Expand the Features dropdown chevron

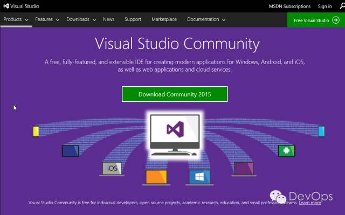pyautogui.click(x=58, y=20)
